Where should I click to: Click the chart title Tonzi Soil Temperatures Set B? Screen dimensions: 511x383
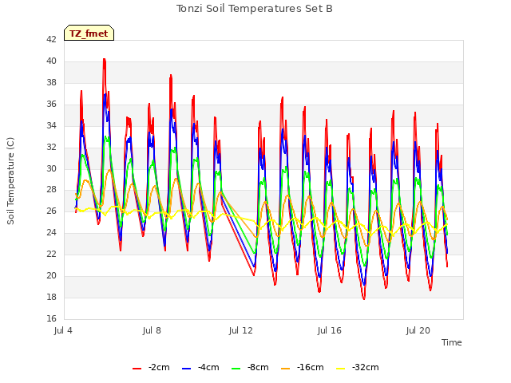255,9
